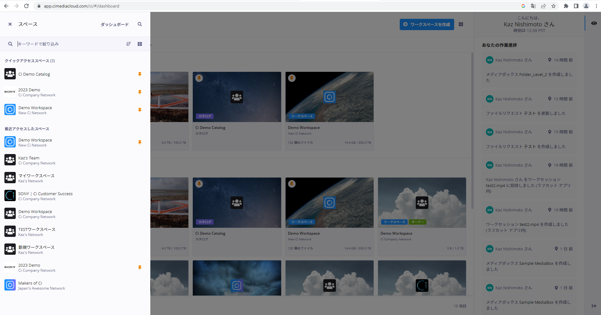
Task: Click the search icon in Spaces panel header
Action: 140,24
